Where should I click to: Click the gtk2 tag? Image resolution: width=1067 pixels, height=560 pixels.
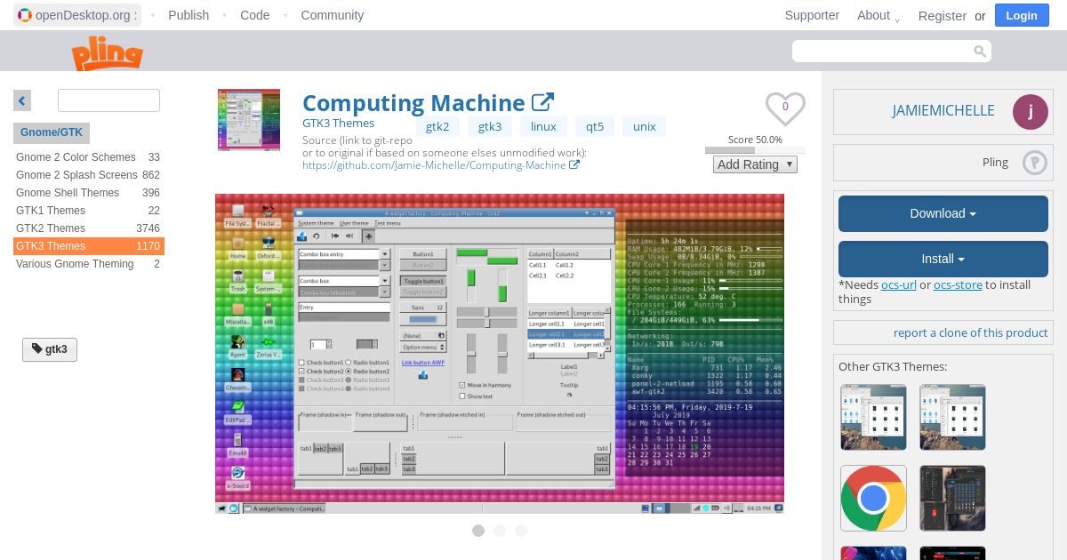437,126
